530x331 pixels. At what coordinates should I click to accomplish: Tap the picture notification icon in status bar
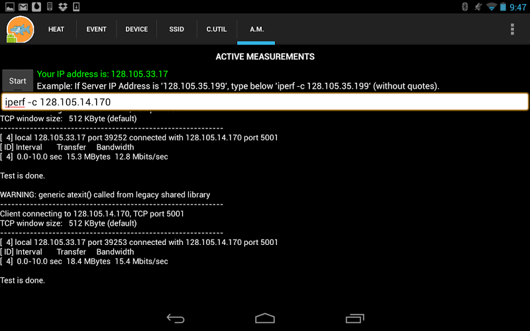pyautogui.click(x=10, y=7)
